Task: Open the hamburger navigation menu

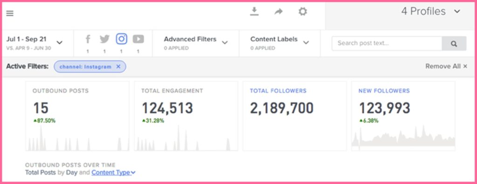Action: pos(10,14)
